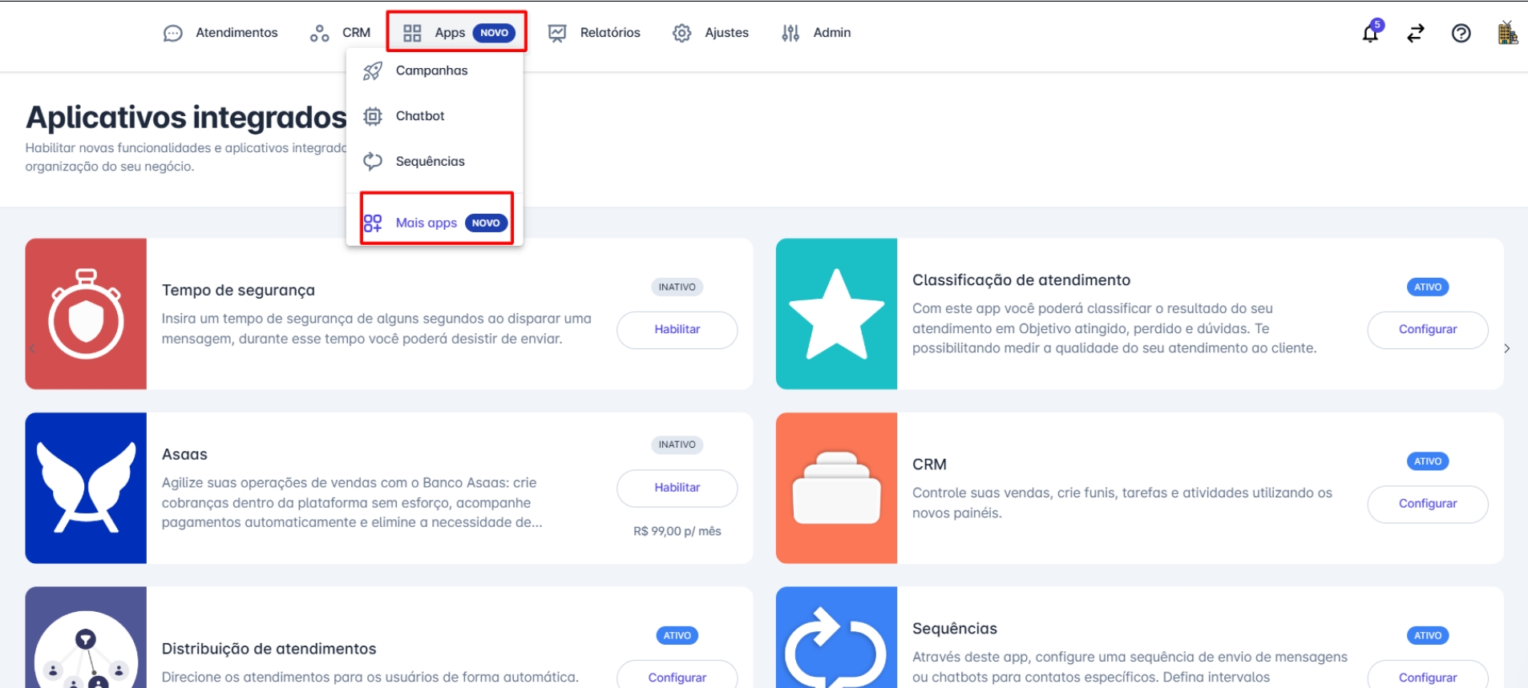Click the Classificação de atendimento star icon

click(x=836, y=313)
